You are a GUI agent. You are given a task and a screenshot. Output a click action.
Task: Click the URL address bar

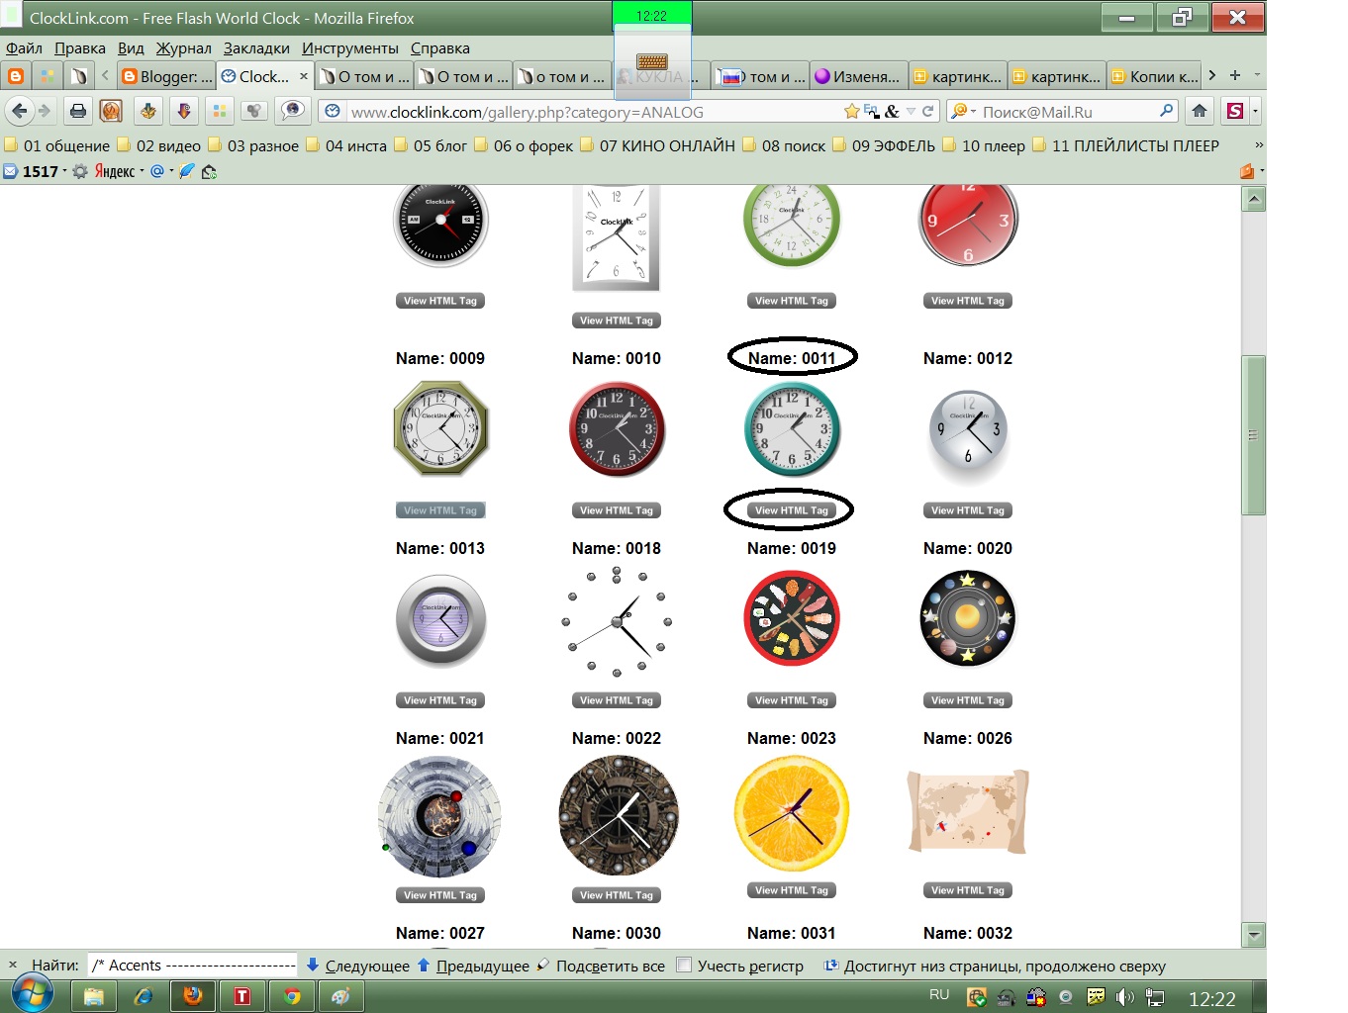click(594, 112)
